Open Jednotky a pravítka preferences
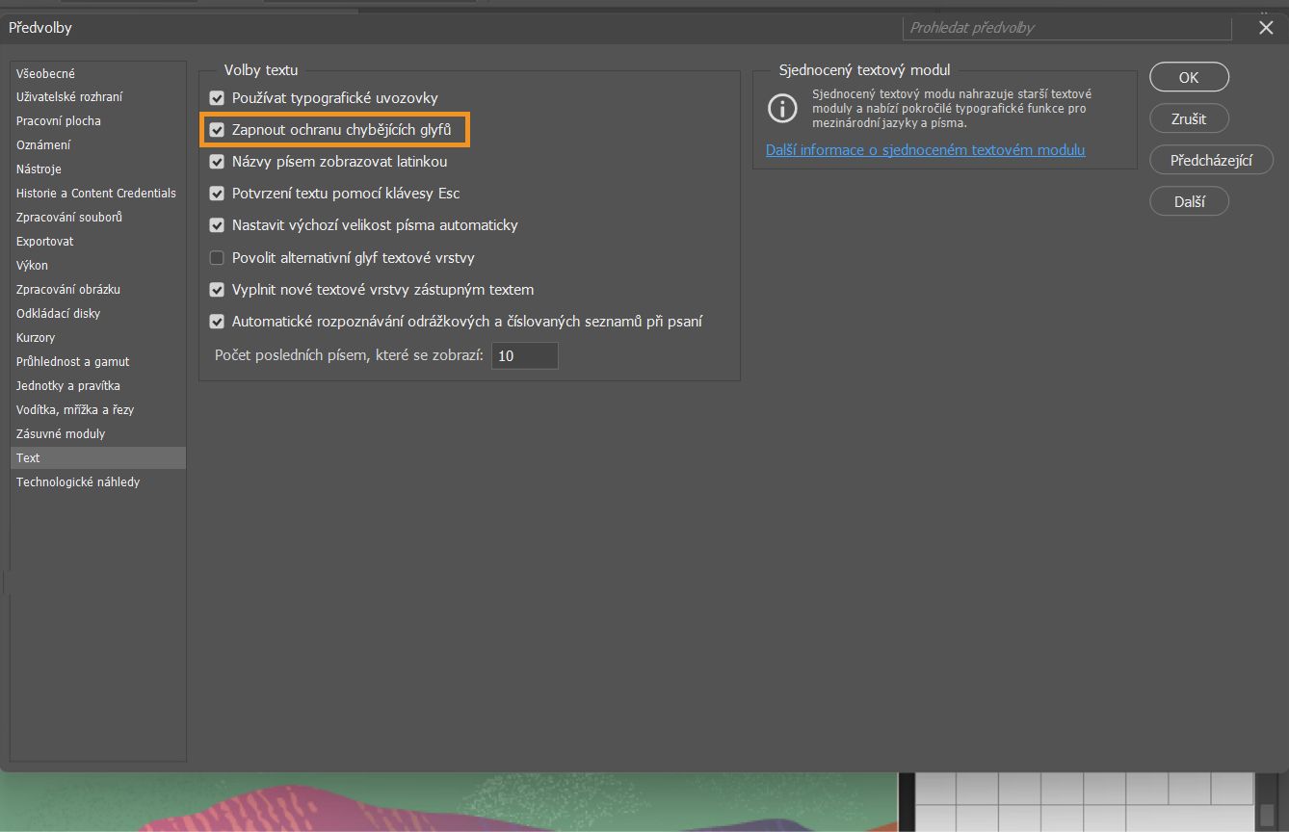This screenshot has height=832, width=1289. [98, 386]
